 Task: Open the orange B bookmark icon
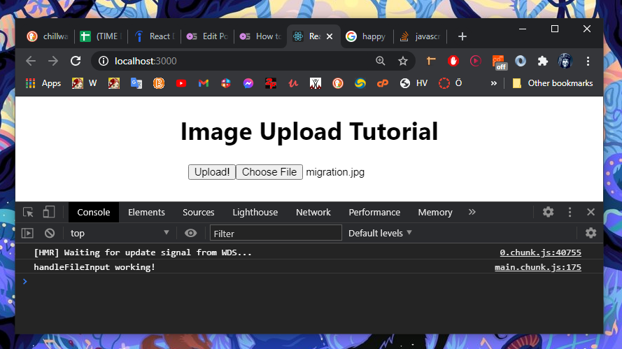pos(159,83)
